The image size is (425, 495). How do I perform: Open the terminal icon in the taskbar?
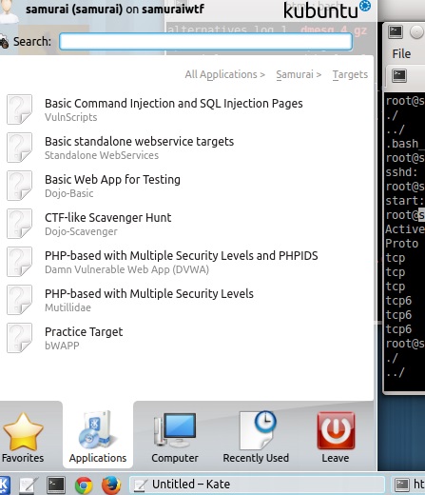coord(56,485)
